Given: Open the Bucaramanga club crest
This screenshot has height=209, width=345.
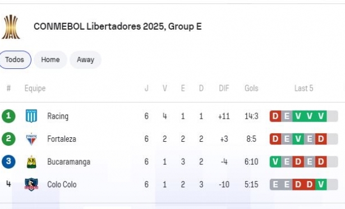Looking at the screenshot, I should coord(31,162).
